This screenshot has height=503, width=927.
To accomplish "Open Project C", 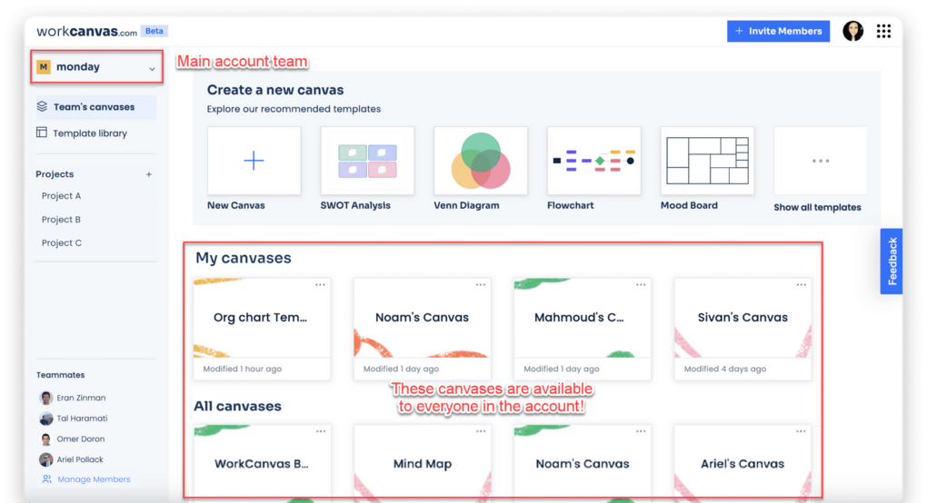I will (x=62, y=243).
